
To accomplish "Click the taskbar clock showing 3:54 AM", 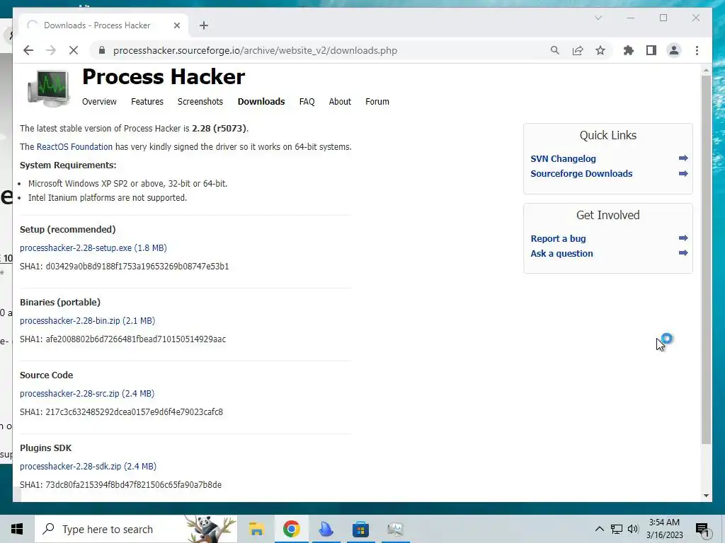I will (x=664, y=529).
